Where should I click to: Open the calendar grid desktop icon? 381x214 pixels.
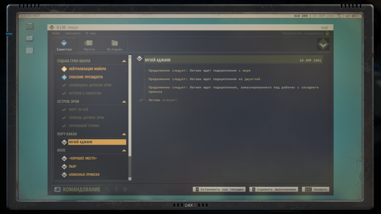click(30, 50)
